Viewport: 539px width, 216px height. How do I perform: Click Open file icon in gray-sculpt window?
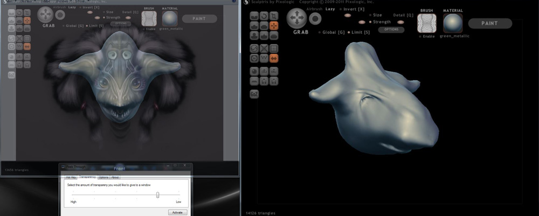(x=264, y=81)
